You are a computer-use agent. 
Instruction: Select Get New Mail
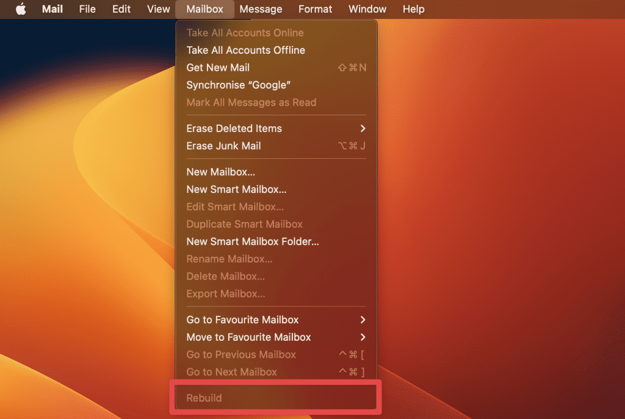tap(276, 67)
